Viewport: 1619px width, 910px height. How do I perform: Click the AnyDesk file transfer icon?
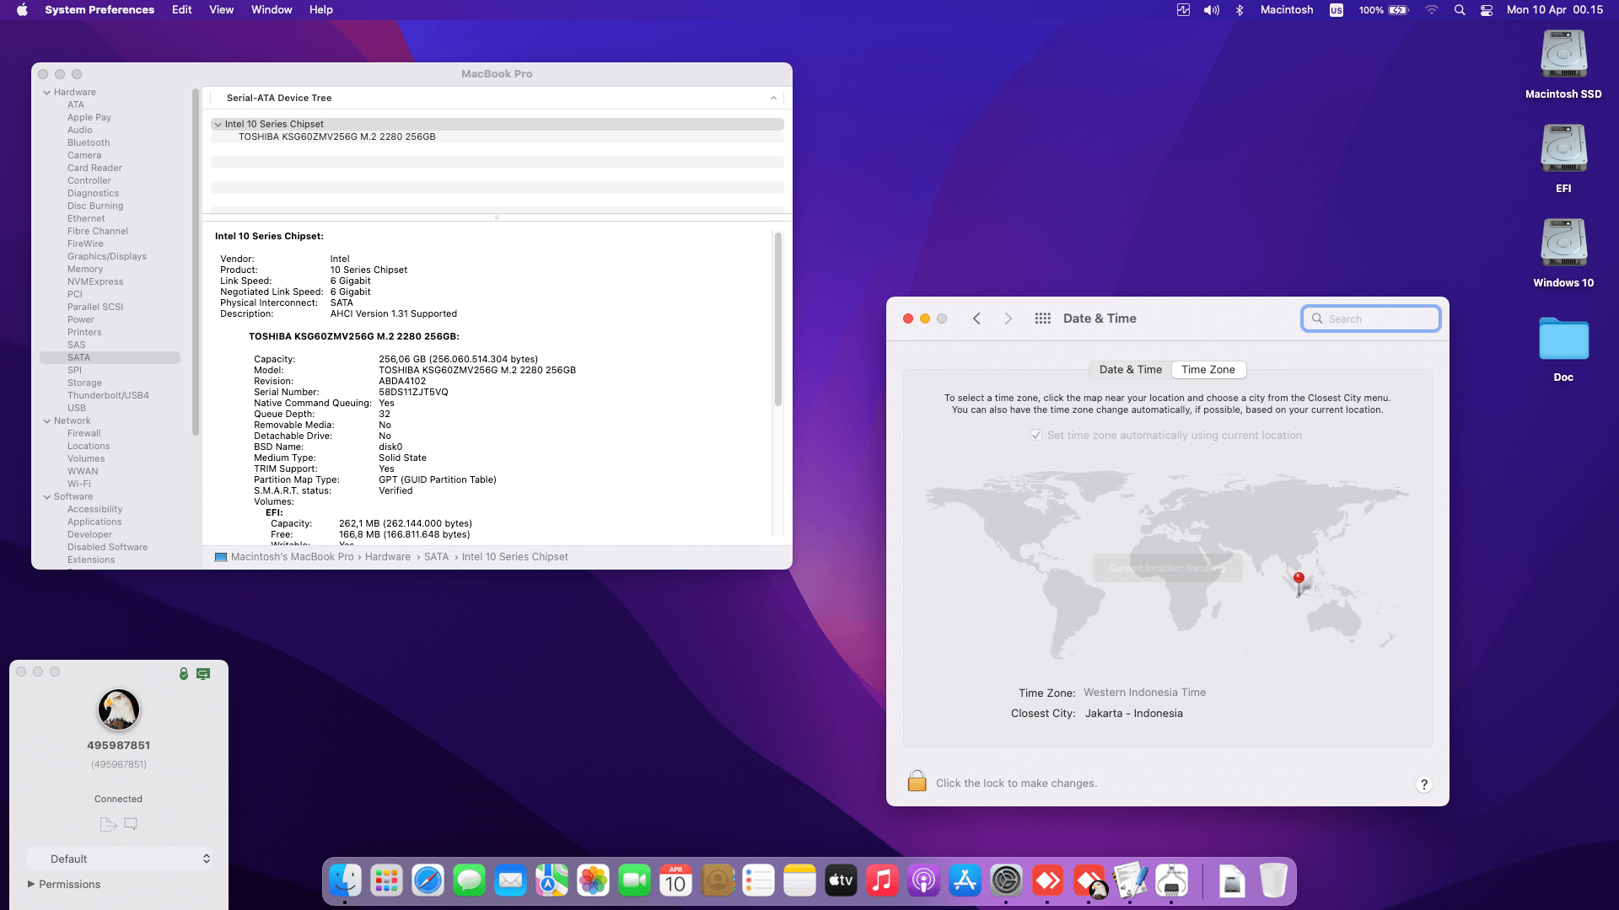[107, 824]
